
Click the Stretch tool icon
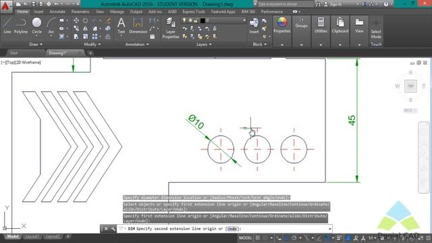click(x=76, y=36)
